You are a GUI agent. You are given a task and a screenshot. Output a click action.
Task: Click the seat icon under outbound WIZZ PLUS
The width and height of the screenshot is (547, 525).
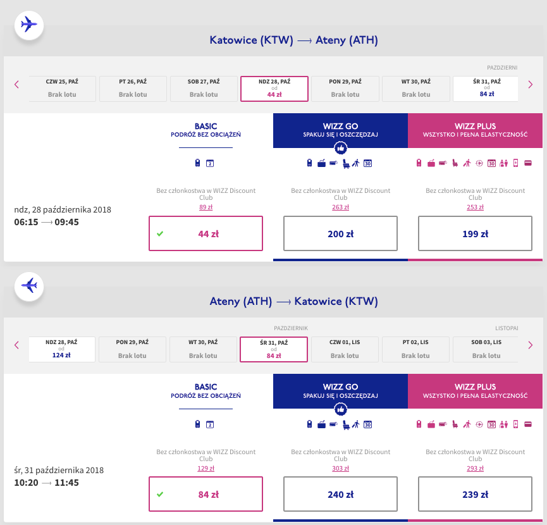(455, 163)
